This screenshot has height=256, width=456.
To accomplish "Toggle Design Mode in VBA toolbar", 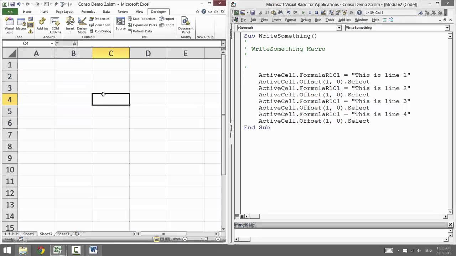I will coord(323,13).
